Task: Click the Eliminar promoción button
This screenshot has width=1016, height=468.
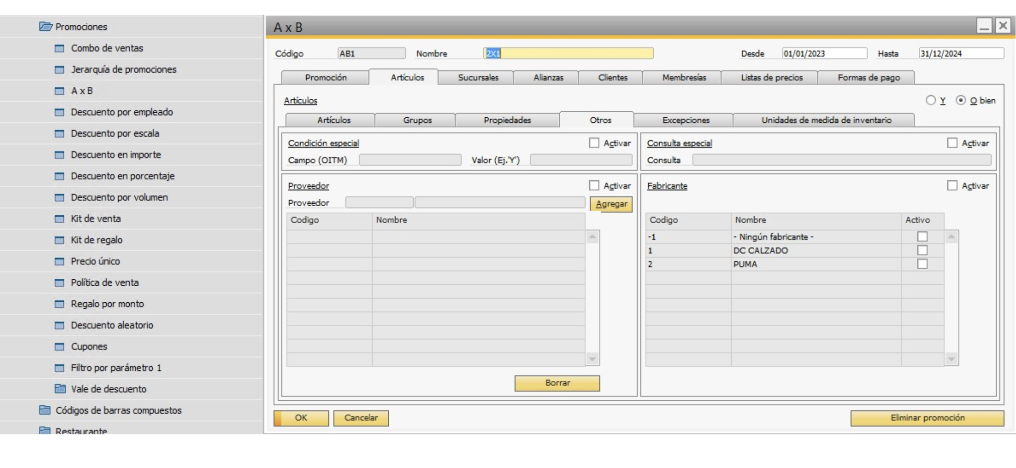Action: 927,418
